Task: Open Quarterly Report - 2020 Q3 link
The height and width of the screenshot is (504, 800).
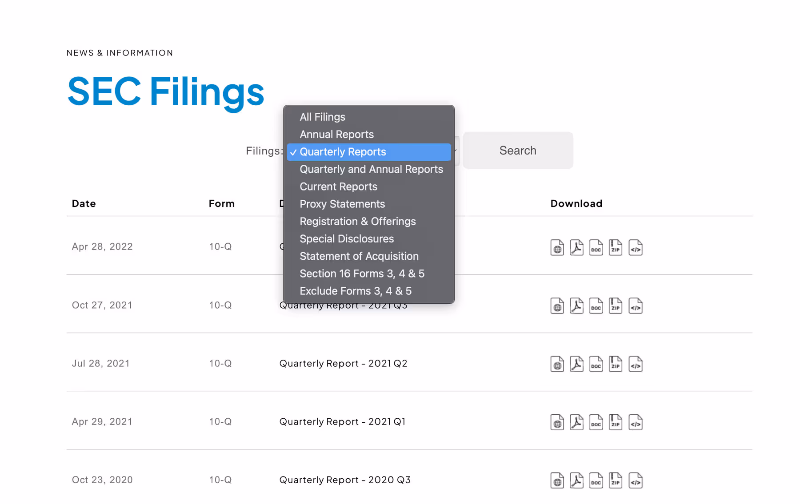Action: (x=345, y=480)
